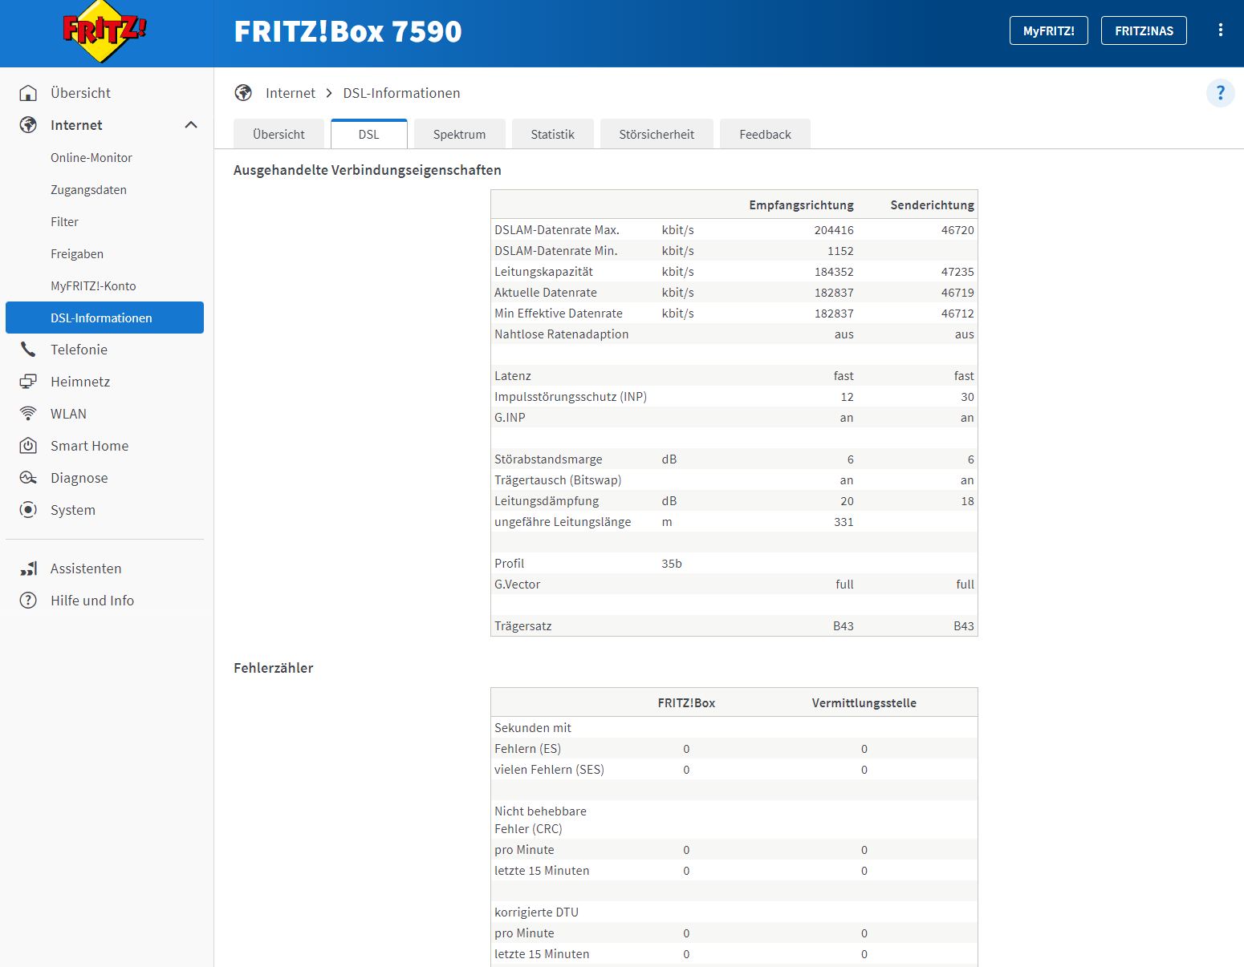Click the Leitungskapazität value 184352
This screenshot has height=967, width=1244.
point(834,272)
